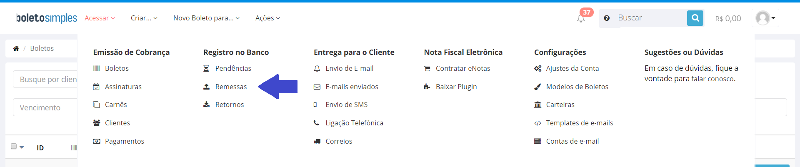Expand the Acessar menu
The height and width of the screenshot is (167, 800).
[100, 18]
